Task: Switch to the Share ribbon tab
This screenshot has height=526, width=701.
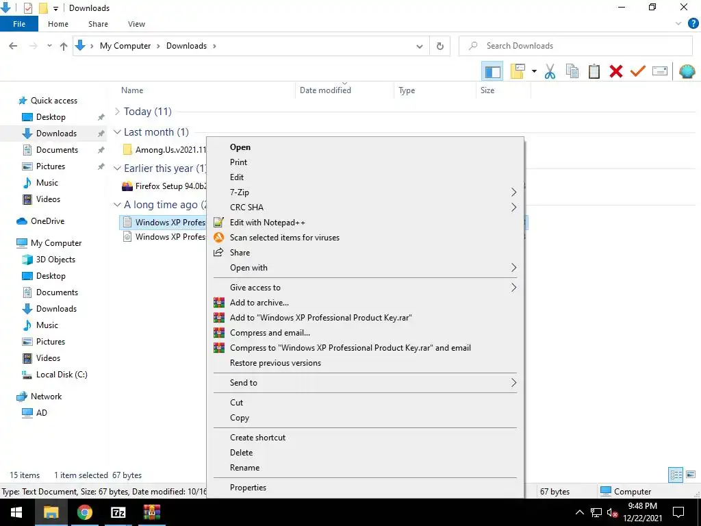Action: 98,24
